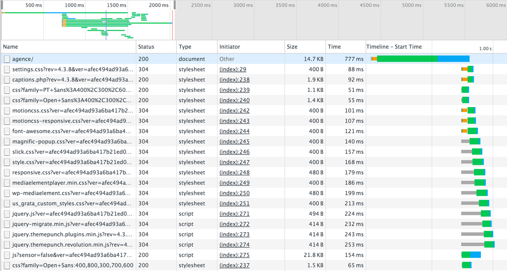Open initiator link (index):29

pos(233,70)
